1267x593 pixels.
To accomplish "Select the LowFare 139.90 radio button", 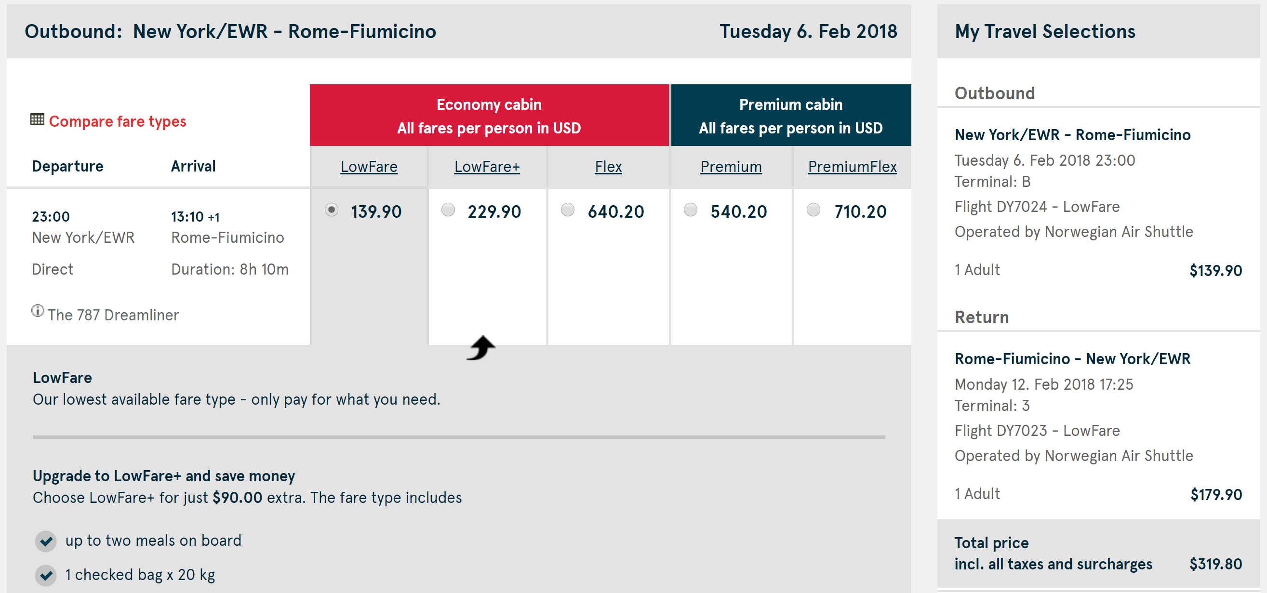I will (x=332, y=210).
